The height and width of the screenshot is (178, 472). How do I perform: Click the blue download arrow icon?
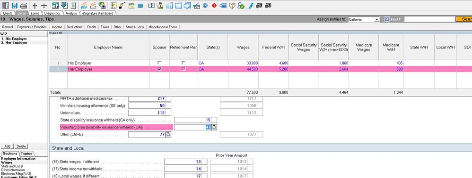coord(64,5)
